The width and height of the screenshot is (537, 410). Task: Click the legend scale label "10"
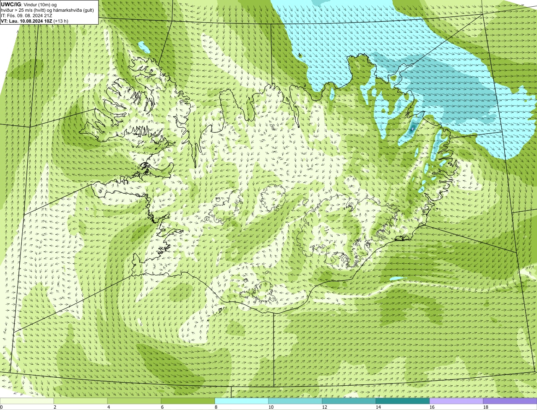[271, 407]
